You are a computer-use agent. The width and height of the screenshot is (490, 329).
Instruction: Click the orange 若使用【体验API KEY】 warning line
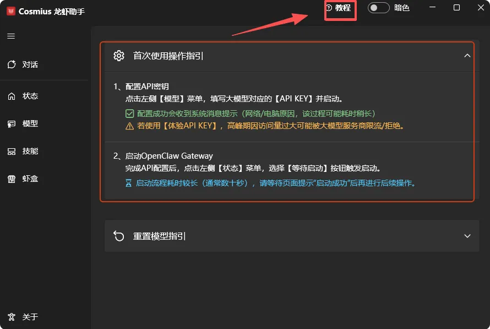pyautogui.click(x=271, y=126)
